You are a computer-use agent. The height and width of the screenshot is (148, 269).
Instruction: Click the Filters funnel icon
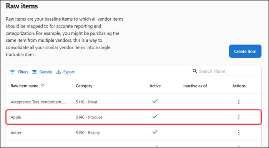coord(12,72)
